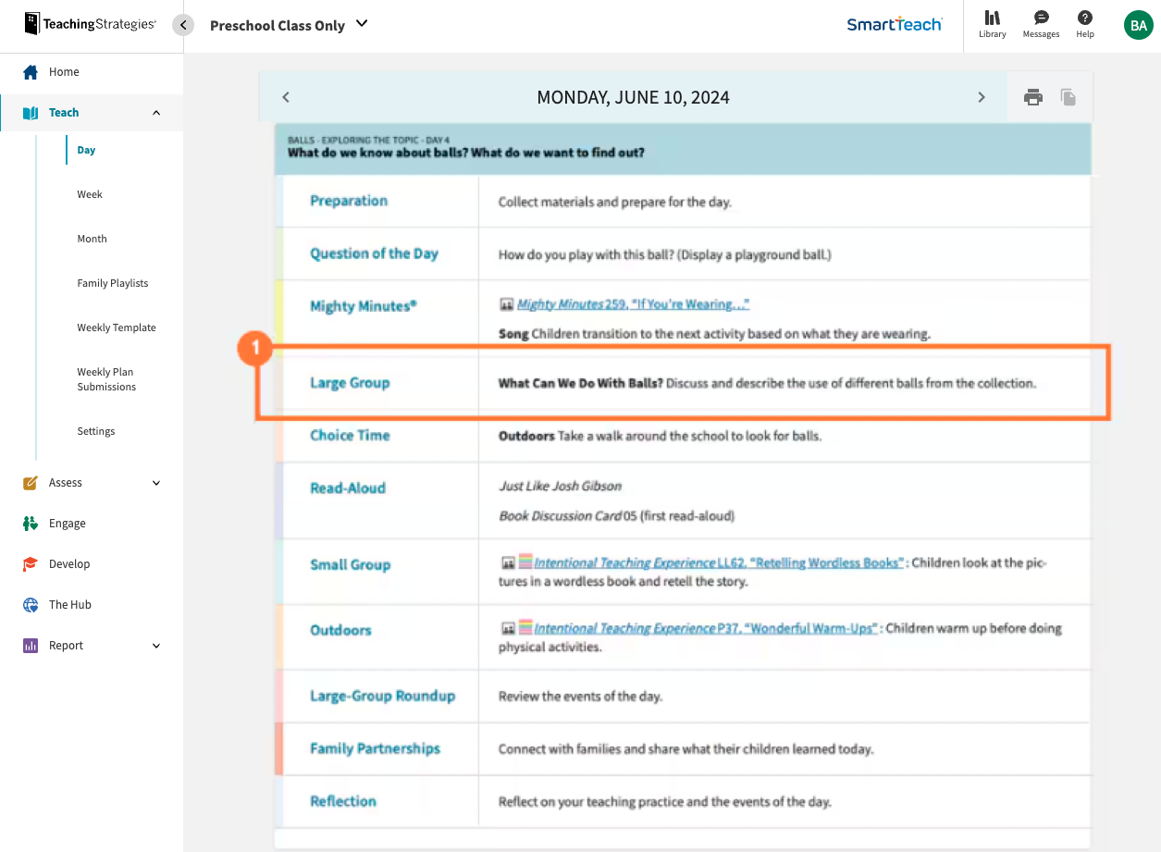
Task: Click the next day arrow
Action: 982,96
